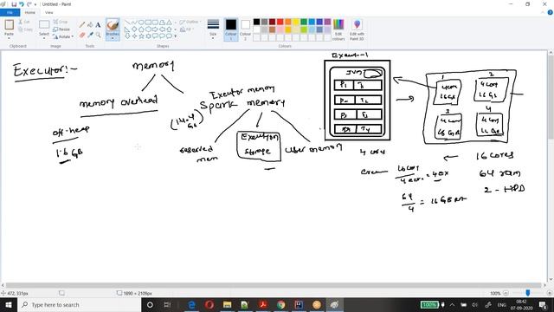This screenshot has height=312, width=554.
Task: Open the shape Outline dropdown
Action: tap(190, 22)
